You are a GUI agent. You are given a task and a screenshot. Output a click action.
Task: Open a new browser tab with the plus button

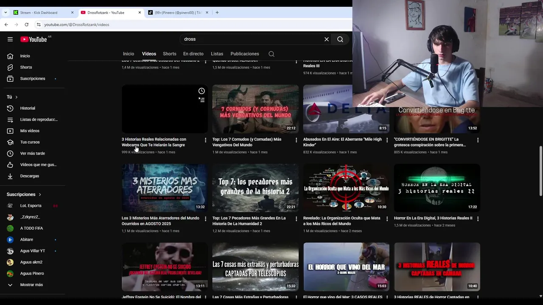point(217,13)
